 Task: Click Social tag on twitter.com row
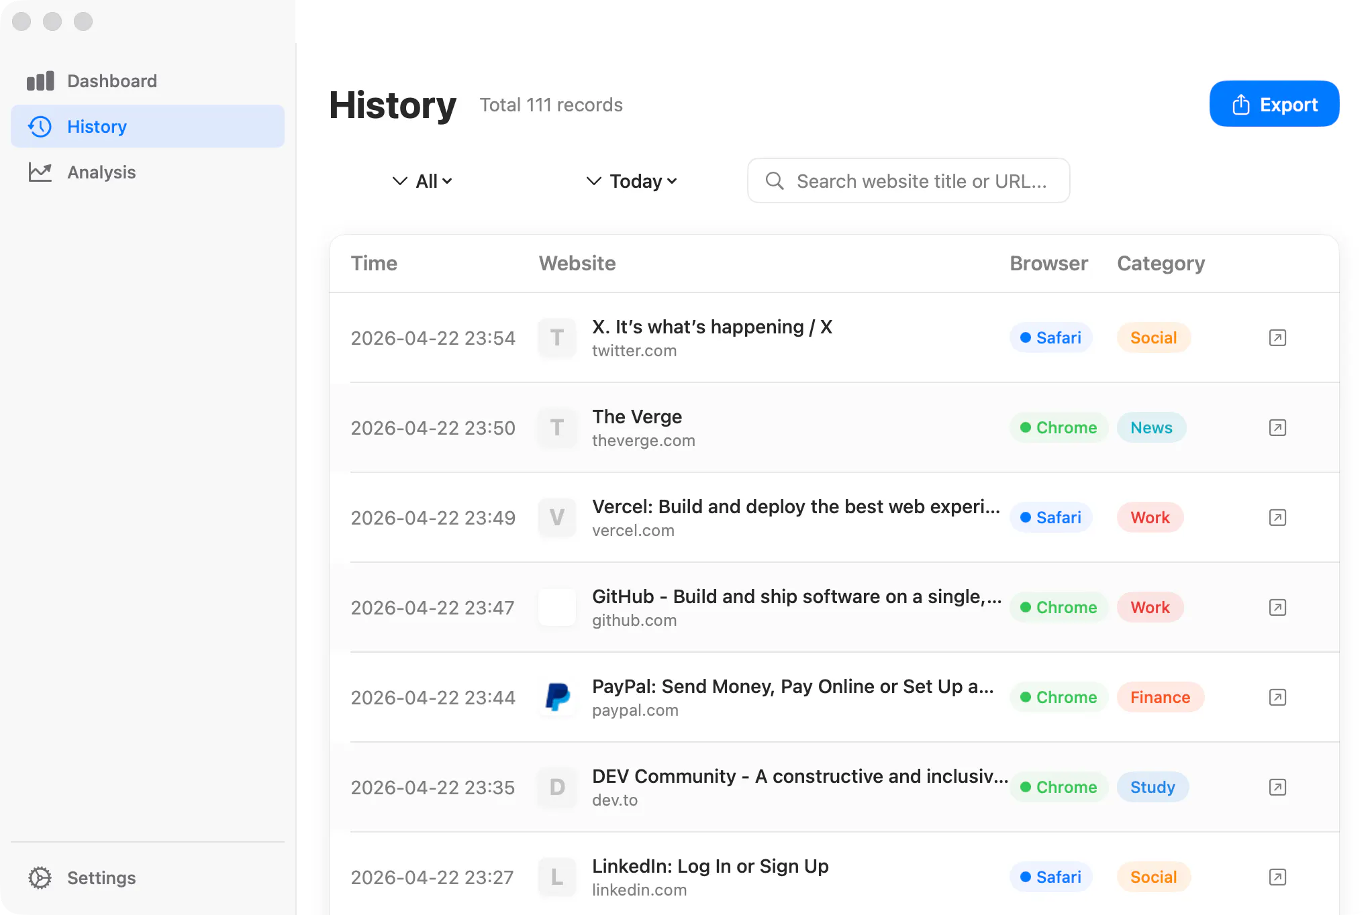1153,338
